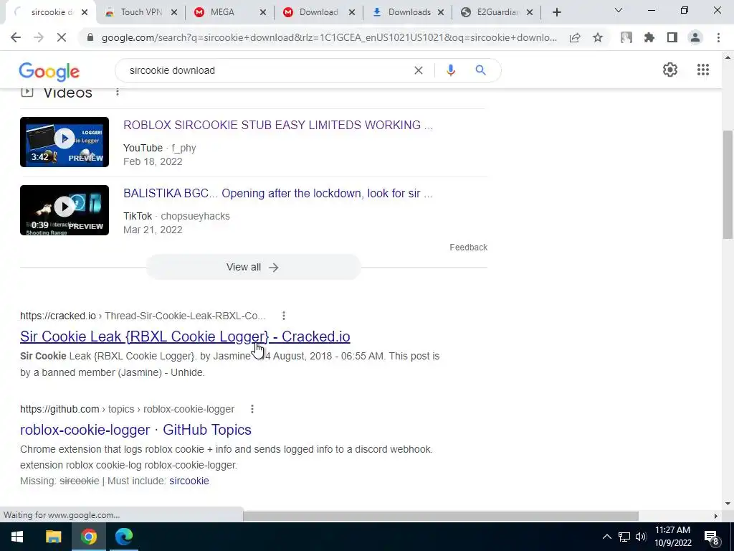
Task: Start a voice search with the microphone
Action: pos(450,70)
